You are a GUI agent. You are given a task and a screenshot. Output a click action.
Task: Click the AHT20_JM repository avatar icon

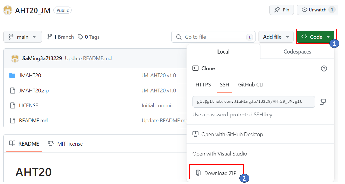pos(8,10)
